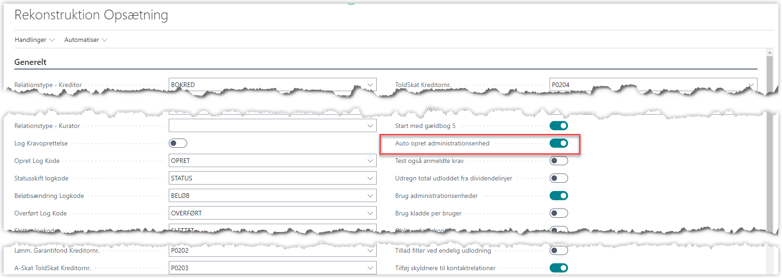Viewport: 782px width, 278px height.
Task: Enable Test også anmeldte krav
Action: tap(558, 161)
